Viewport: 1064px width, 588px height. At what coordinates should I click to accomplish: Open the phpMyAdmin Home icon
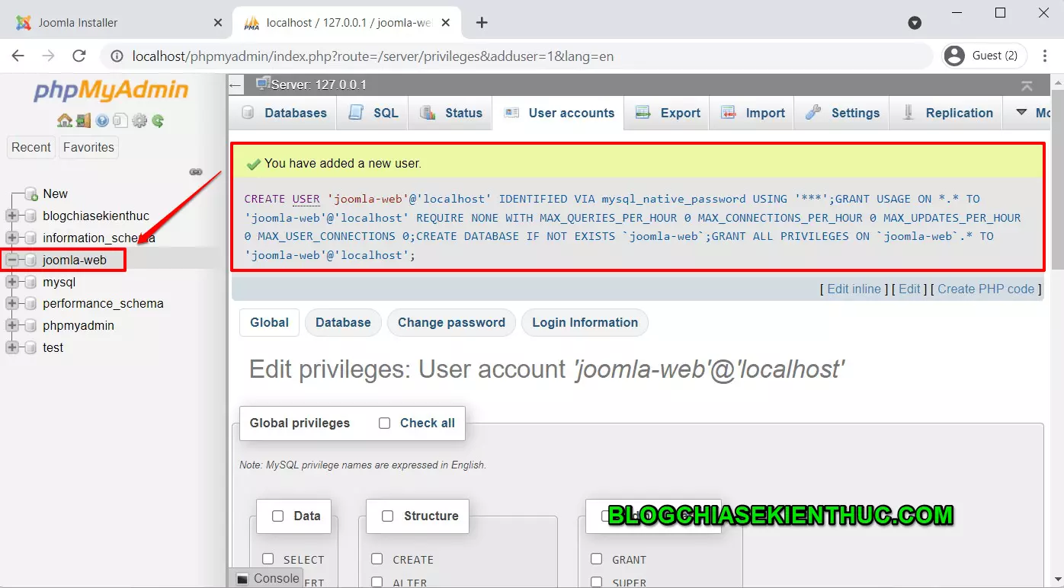pyautogui.click(x=65, y=120)
